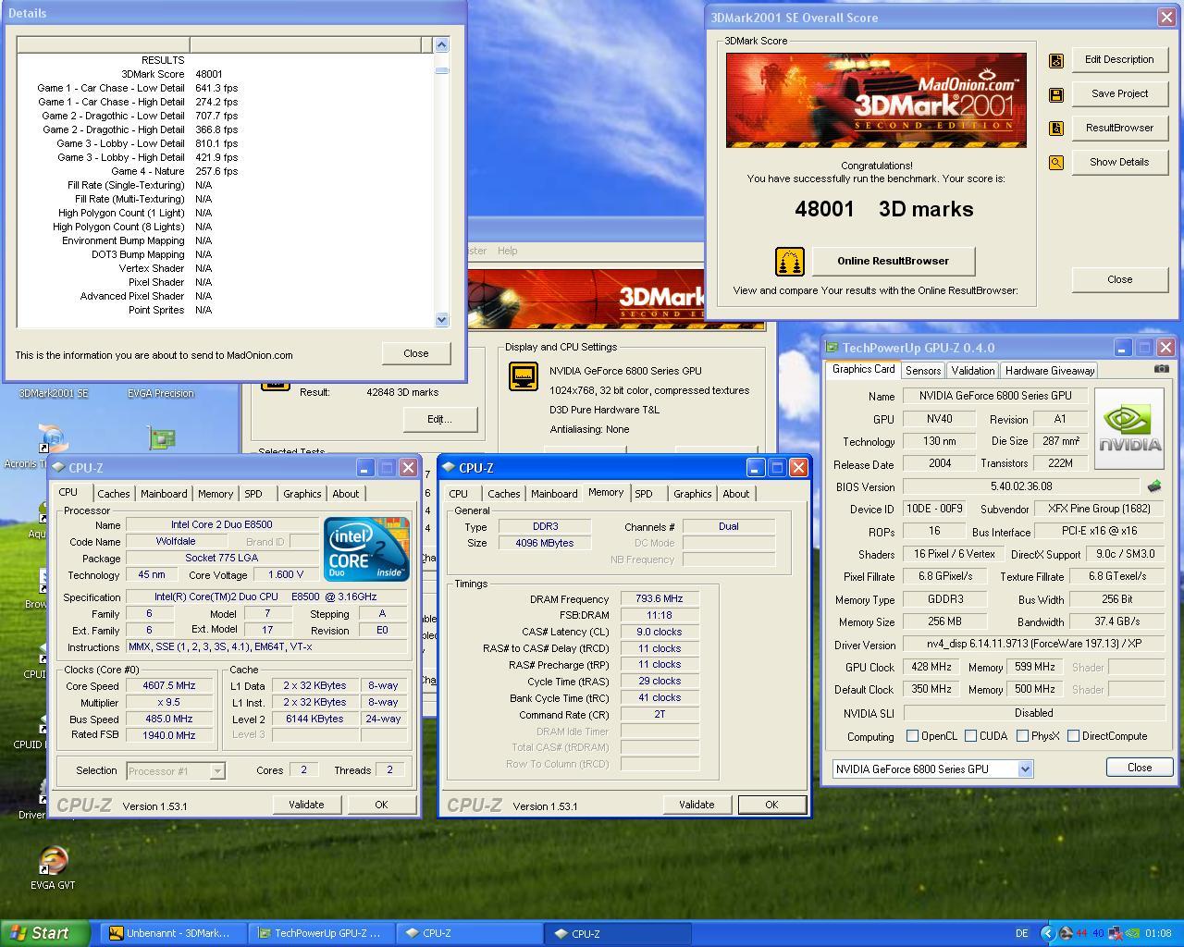
Task: Enable the PhysX checkbox
Action: point(1022,736)
